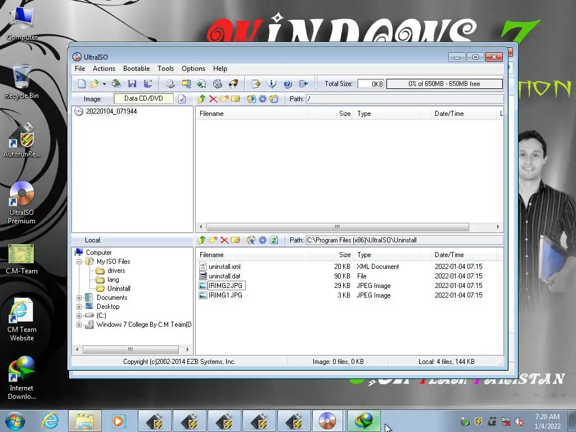576x432 pixels.
Task: Click the Local Path input field
Action: [404, 240]
